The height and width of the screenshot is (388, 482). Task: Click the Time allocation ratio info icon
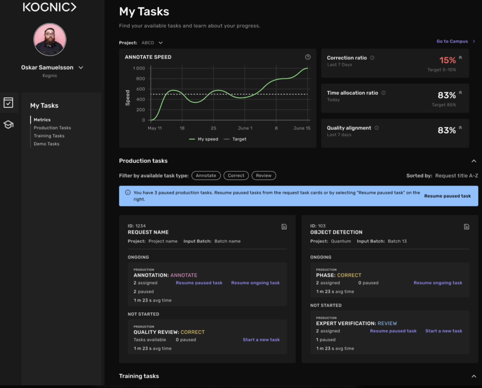pyautogui.click(x=383, y=93)
